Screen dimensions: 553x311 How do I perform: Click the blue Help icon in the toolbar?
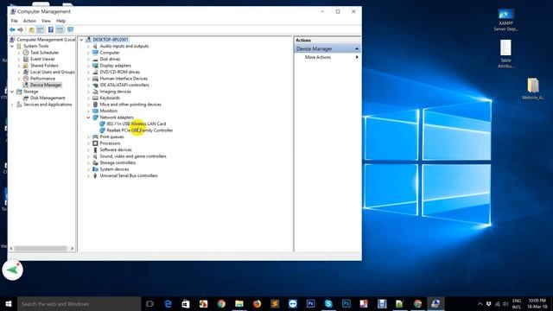[51, 30]
